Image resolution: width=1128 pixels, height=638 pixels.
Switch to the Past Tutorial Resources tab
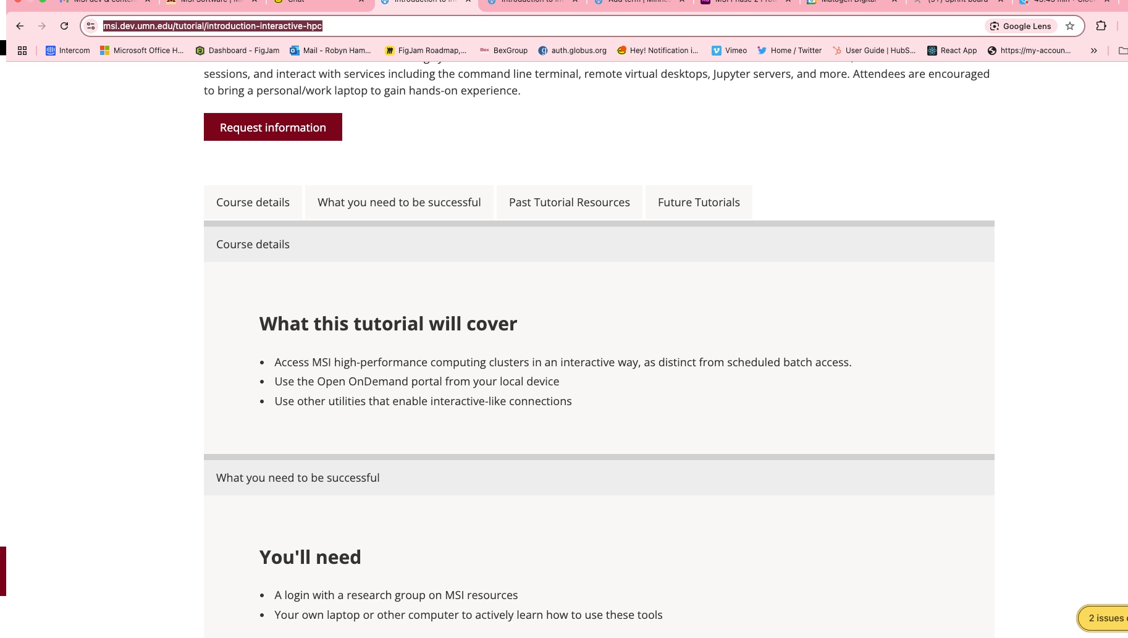569,203
